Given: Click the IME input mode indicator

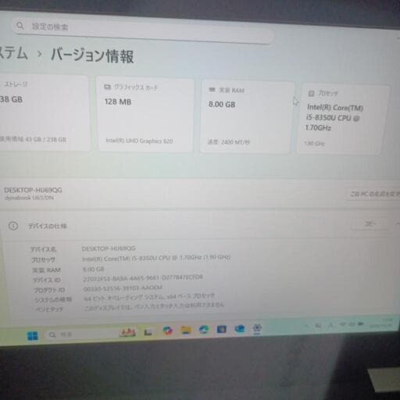Looking at the screenshot, I should tap(330, 325).
